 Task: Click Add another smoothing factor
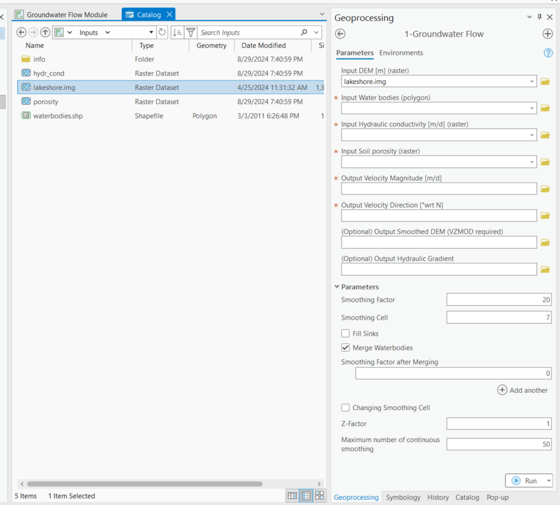click(522, 390)
